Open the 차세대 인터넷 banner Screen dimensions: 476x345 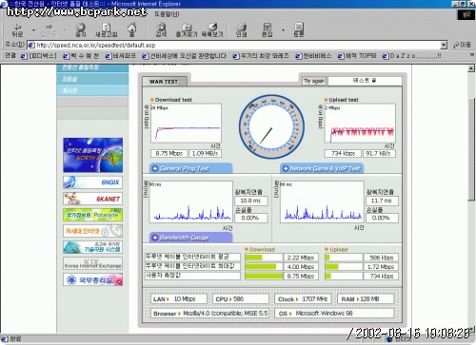click(92, 231)
